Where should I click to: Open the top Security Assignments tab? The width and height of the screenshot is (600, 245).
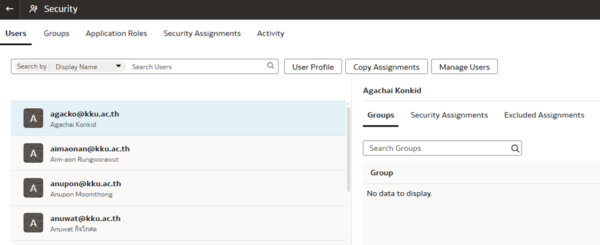pyautogui.click(x=202, y=34)
